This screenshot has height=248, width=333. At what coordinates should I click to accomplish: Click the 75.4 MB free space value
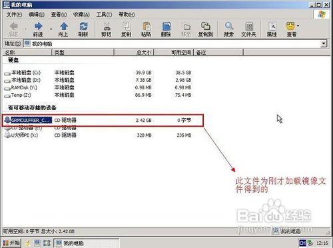183,95
